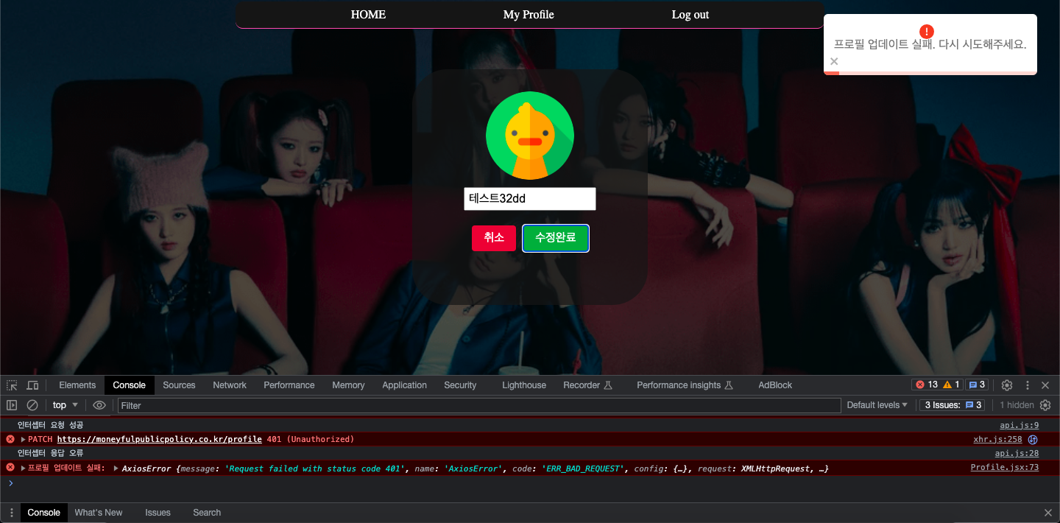The height and width of the screenshot is (523, 1060).
Task: Click the 인터셉터 응답 오류 log text
Action: click(x=50, y=453)
